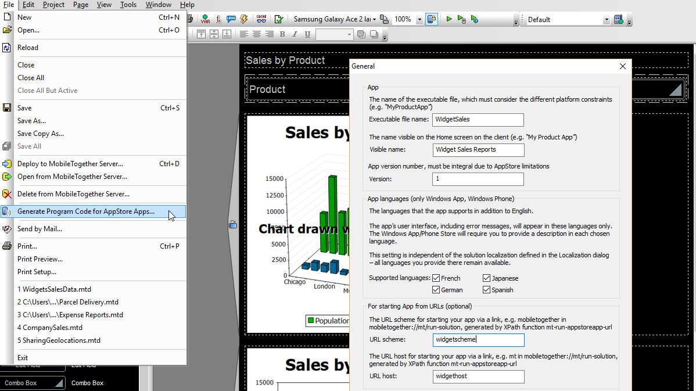This screenshot has width=696, height=391.
Task: Click the localization LANG speech bubble icon
Action: click(x=231, y=19)
